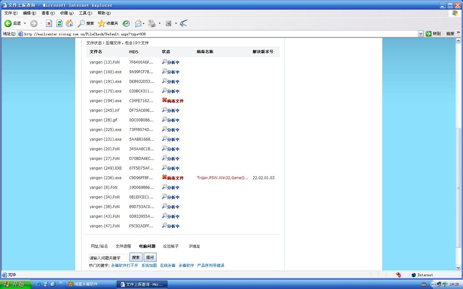Go to the Home page icon

(x=69, y=23)
